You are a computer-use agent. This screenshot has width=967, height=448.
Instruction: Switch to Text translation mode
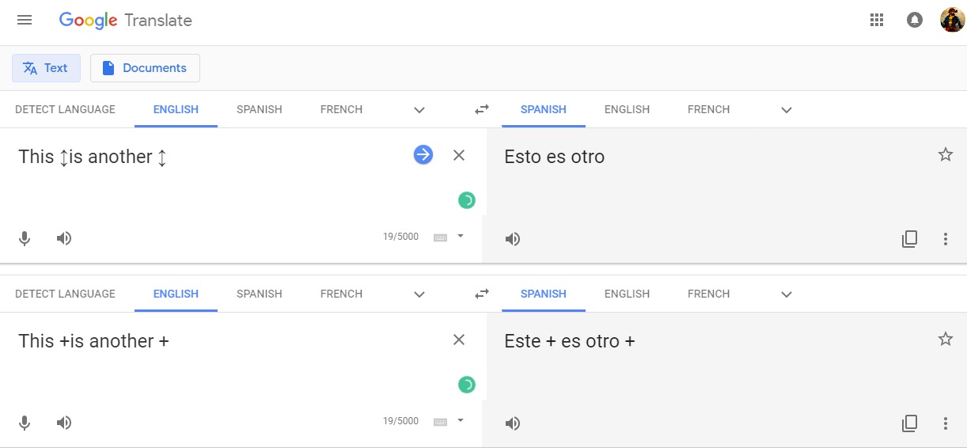(46, 68)
